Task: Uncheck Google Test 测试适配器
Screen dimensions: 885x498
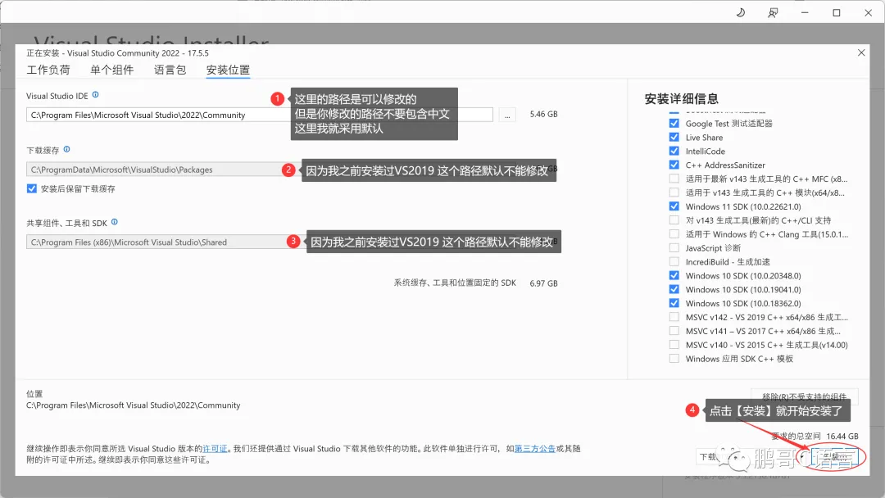Action: tap(674, 123)
